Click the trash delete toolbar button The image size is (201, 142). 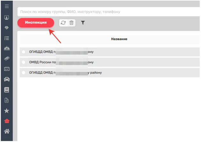tap(72, 23)
